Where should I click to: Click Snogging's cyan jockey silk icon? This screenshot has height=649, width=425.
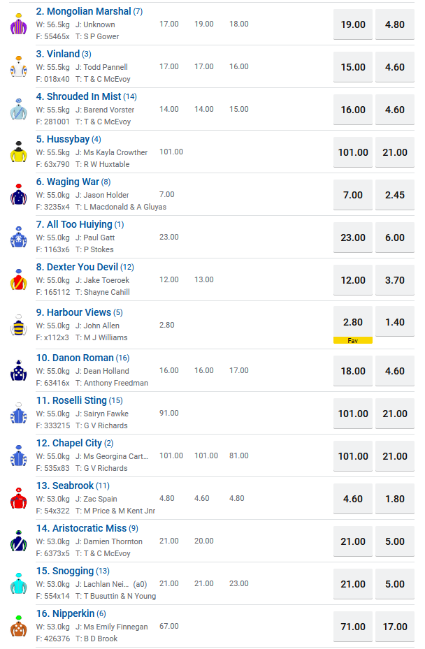[x=18, y=583]
